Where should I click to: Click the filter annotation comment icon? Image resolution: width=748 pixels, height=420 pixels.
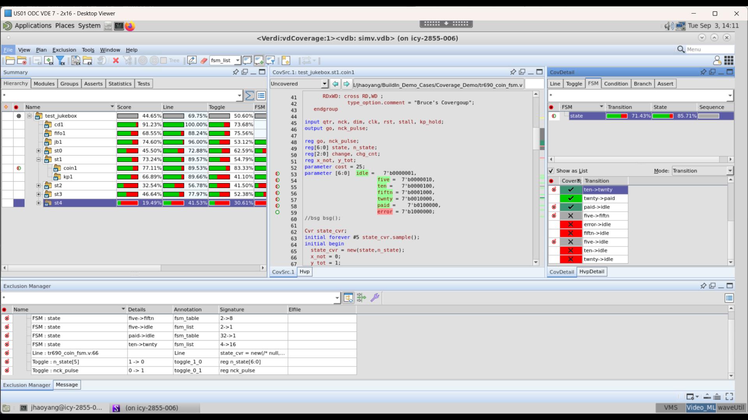tap(270, 60)
